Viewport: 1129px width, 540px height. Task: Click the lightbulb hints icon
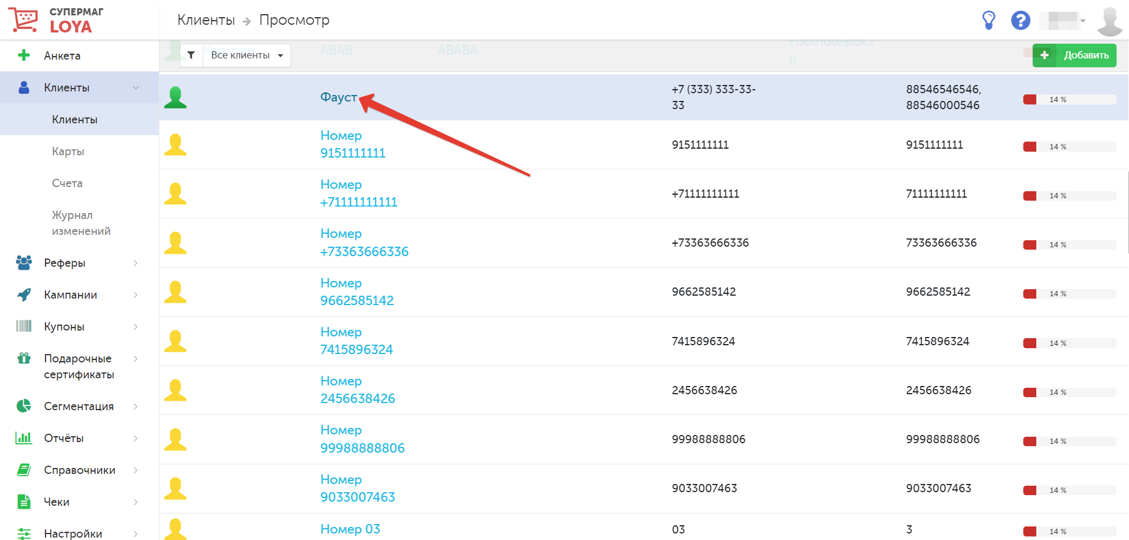pos(988,20)
